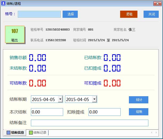Click the 商家编号 value 001
The width and height of the screenshot is (163, 139).
[91, 30]
